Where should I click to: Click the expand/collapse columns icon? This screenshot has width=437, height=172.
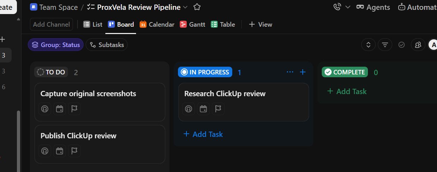[x=369, y=45]
